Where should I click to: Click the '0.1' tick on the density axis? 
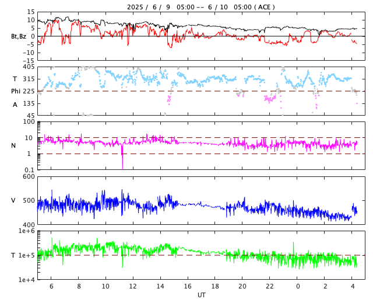(x=30, y=170)
